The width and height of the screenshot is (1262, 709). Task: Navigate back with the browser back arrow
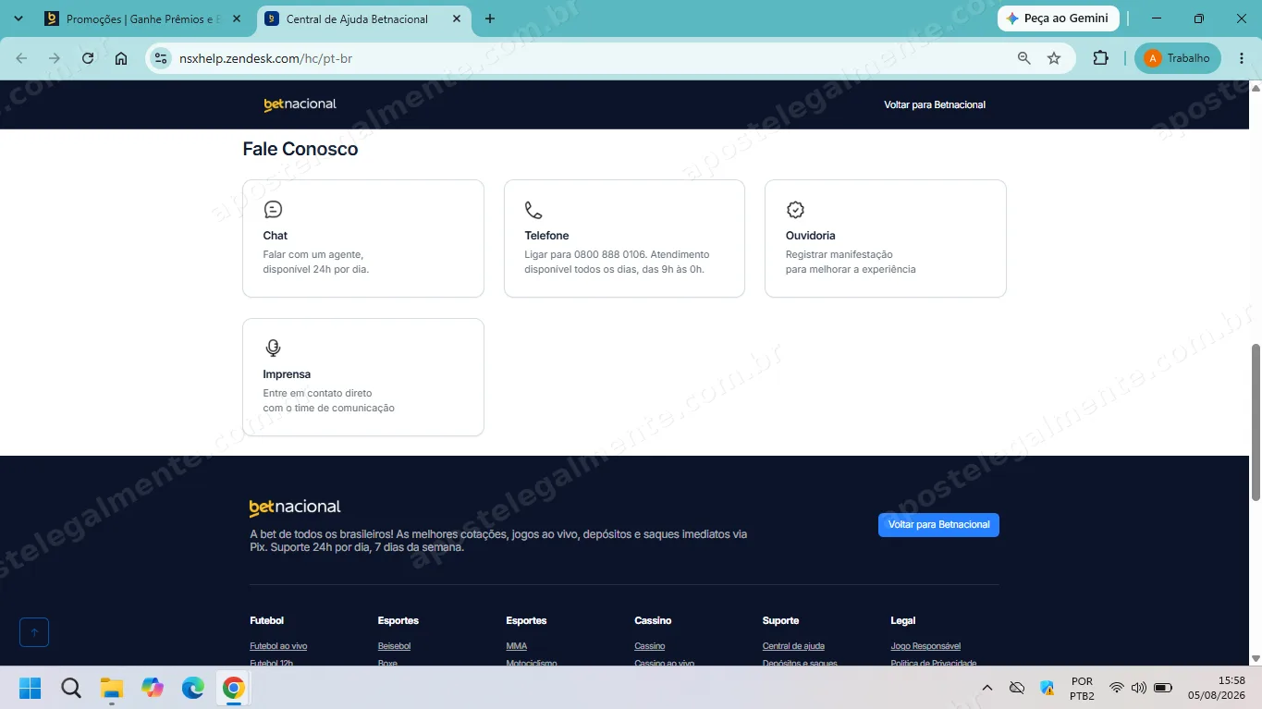click(x=21, y=58)
